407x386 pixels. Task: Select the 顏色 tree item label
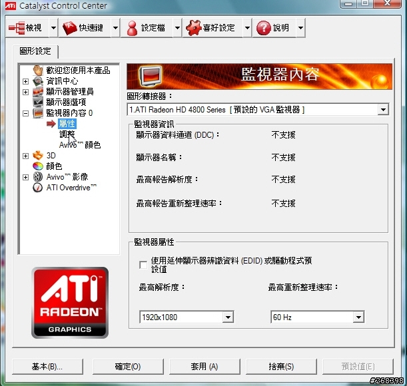pyautogui.click(x=54, y=166)
